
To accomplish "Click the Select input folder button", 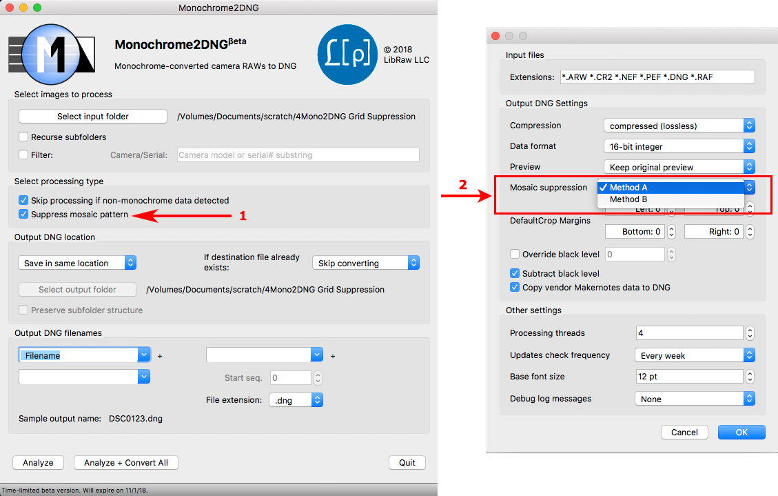I will click(93, 117).
